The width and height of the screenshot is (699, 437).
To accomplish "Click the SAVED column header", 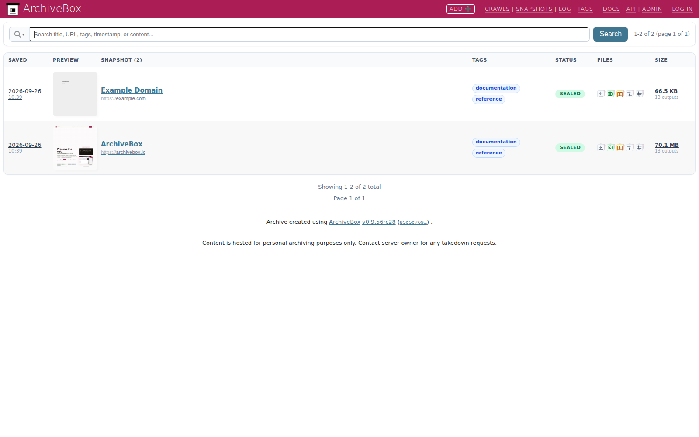I will tap(17, 60).
